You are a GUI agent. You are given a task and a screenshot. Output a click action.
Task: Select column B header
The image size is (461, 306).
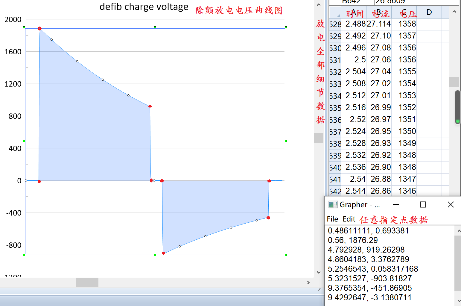coord(379,13)
